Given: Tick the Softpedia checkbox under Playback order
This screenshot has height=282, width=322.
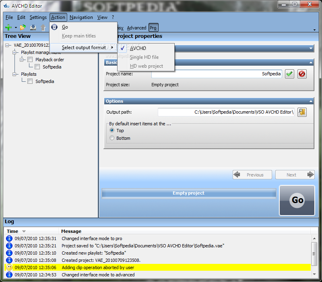Looking at the screenshot, I should 37,67.
